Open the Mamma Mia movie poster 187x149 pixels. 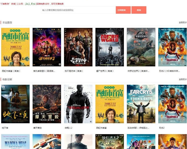pyautogui.click(x=15, y=141)
